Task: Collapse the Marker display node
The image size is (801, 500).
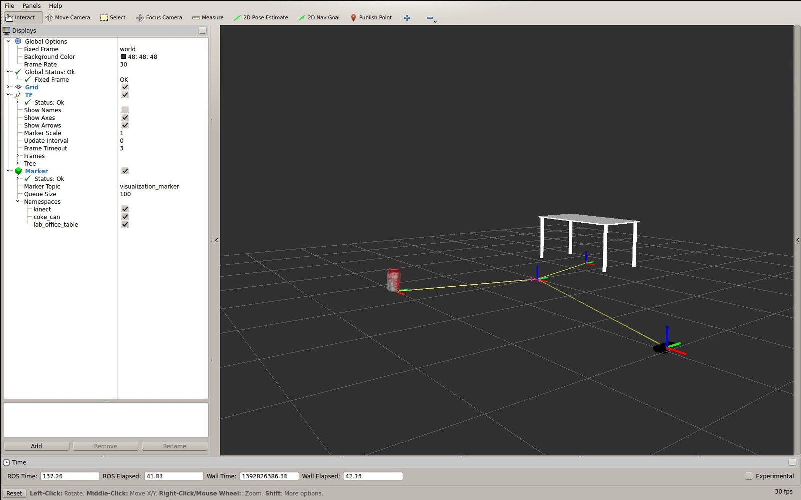Action: [8, 171]
